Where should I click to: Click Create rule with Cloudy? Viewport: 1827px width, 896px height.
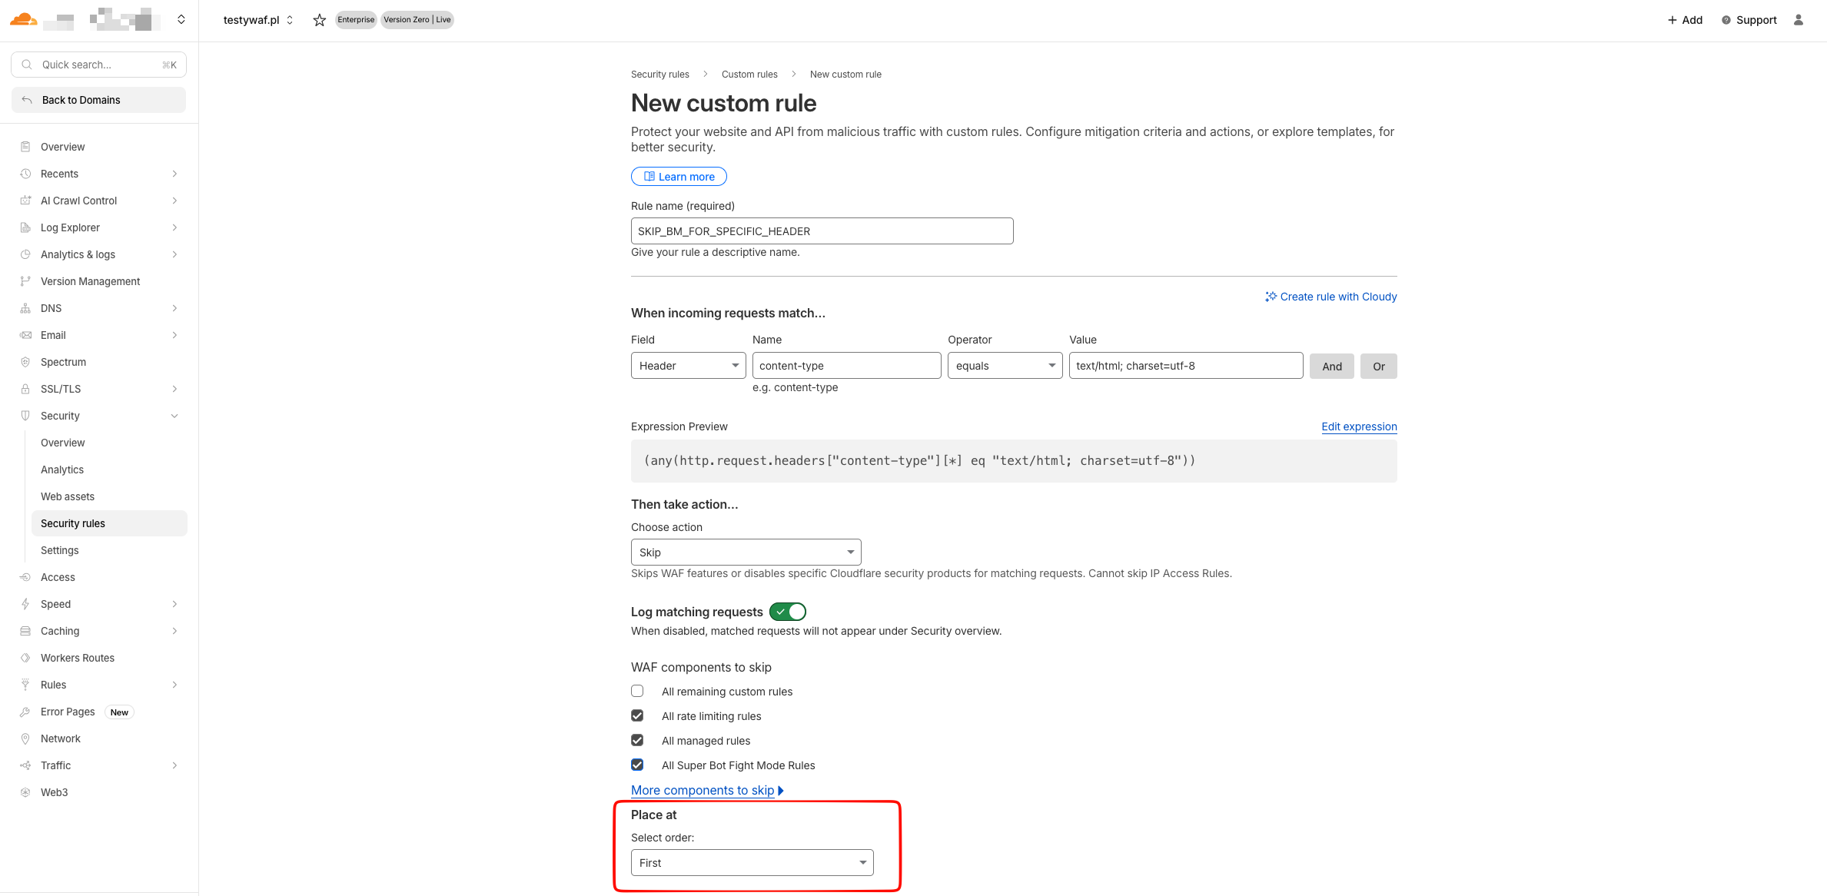tap(1331, 297)
